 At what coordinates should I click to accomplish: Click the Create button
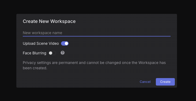coord(165,82)
